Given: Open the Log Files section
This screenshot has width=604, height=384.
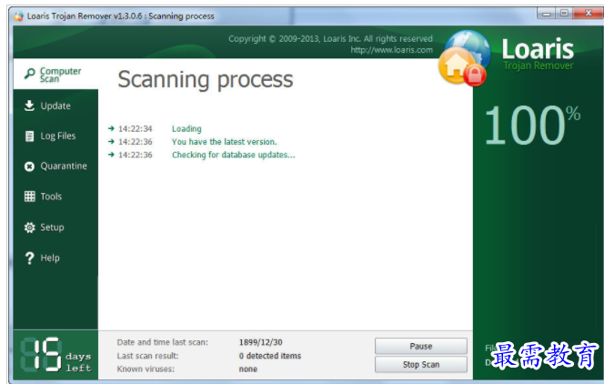Looking at the screenshot, I should [55, 136].
